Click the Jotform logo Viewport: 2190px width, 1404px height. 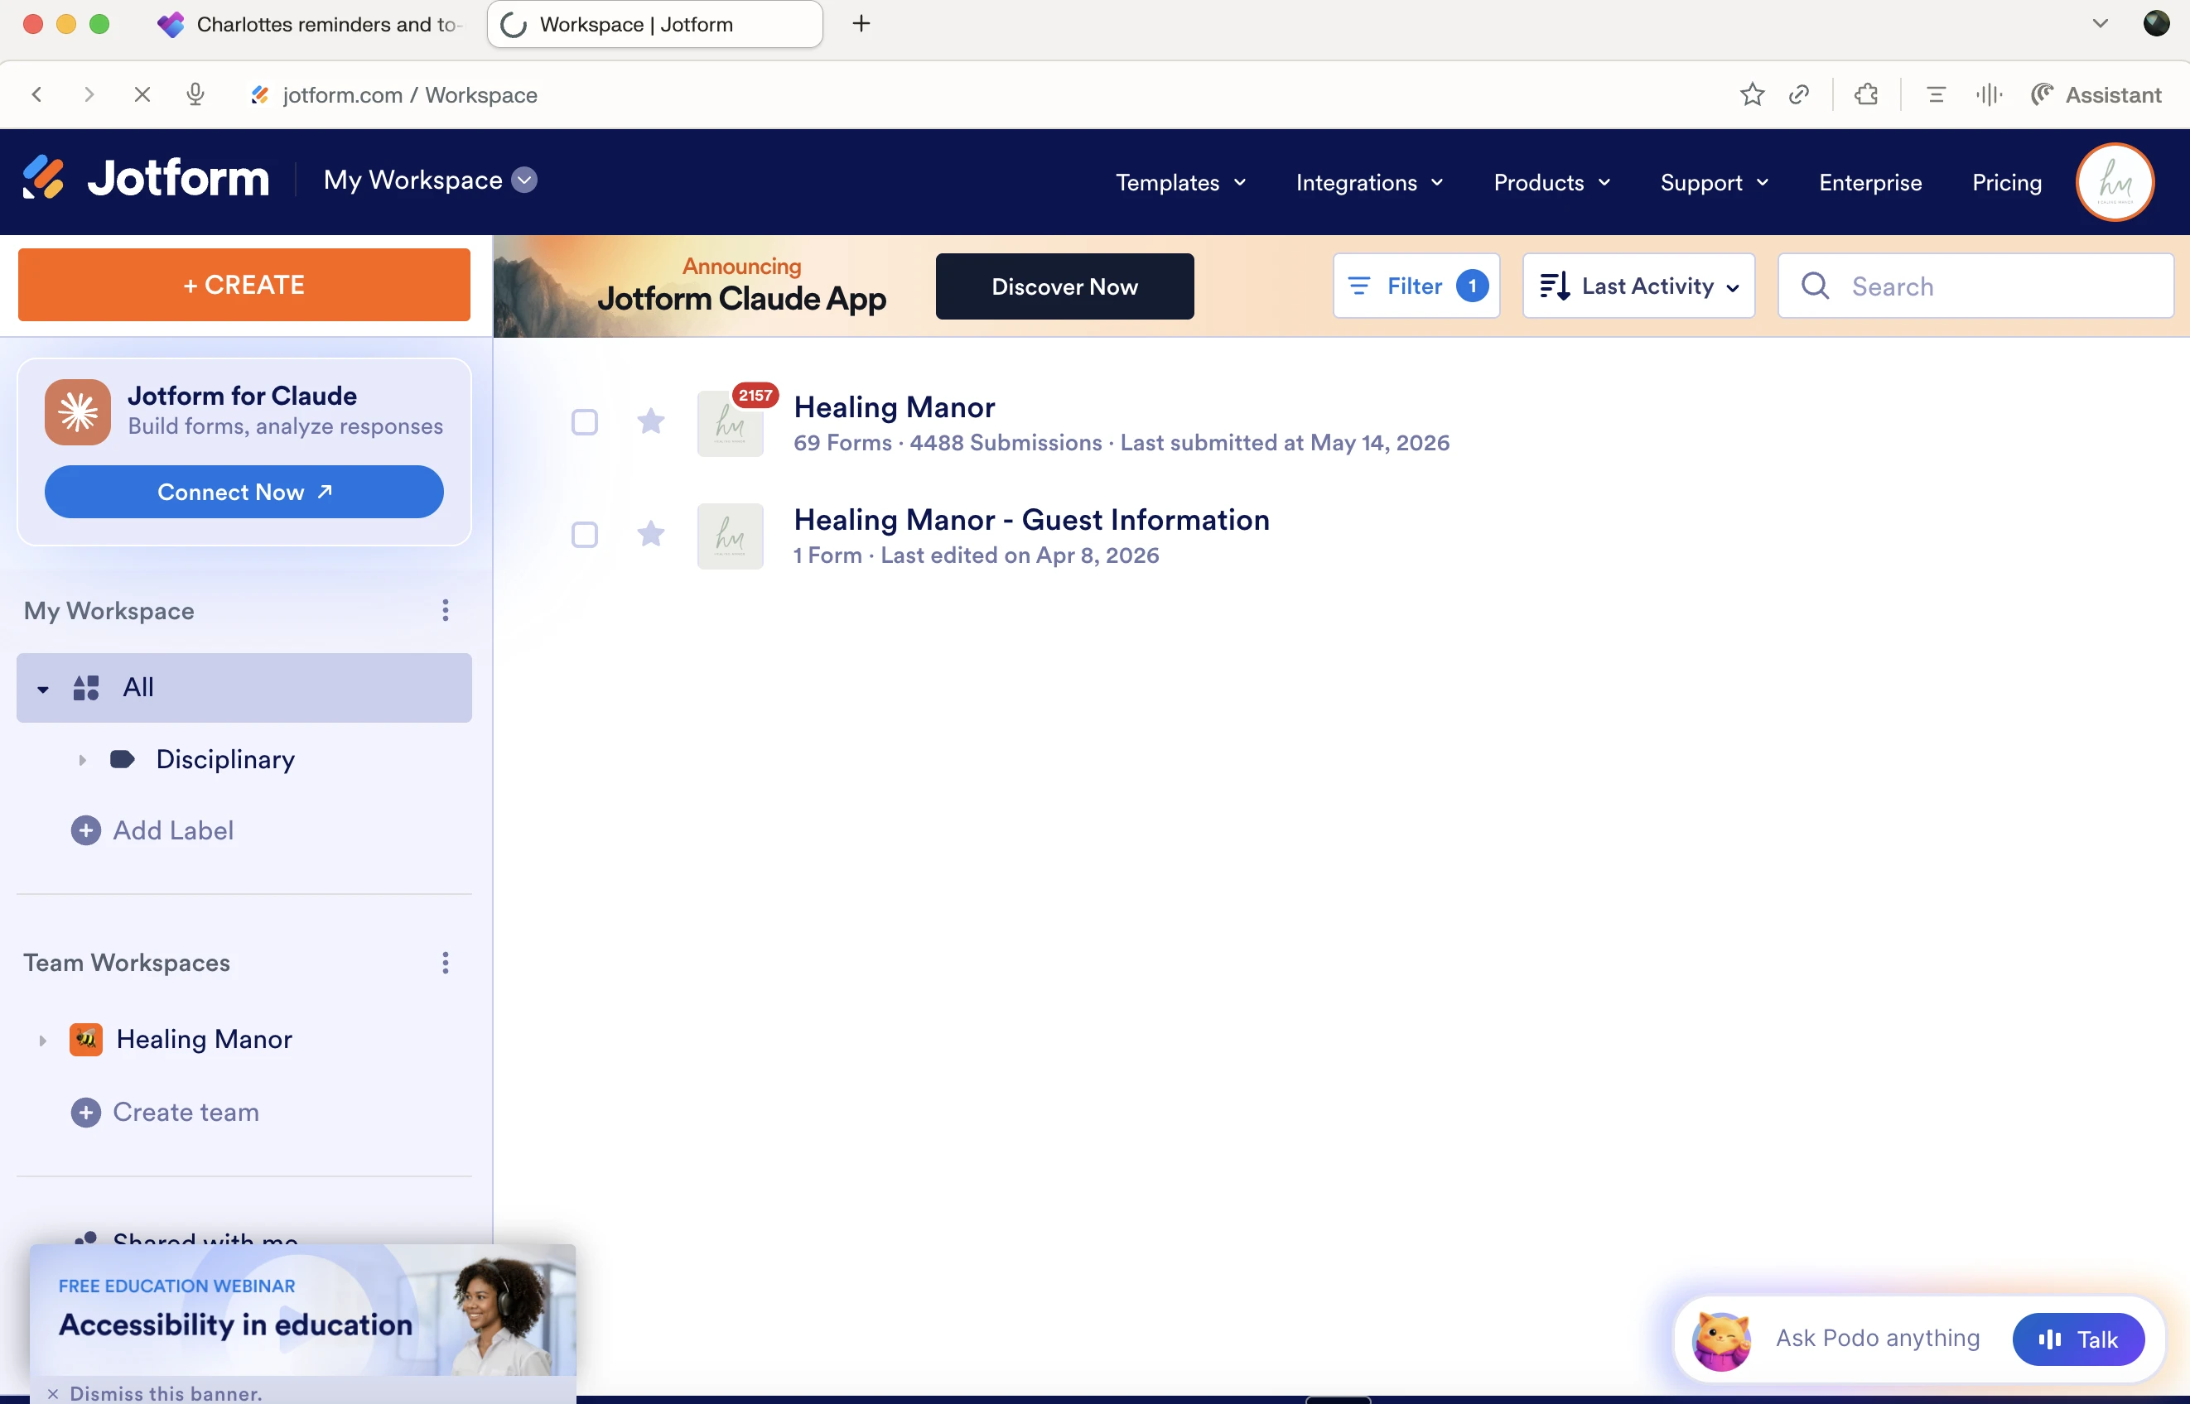pyautogui.click(x=146, y=178)
